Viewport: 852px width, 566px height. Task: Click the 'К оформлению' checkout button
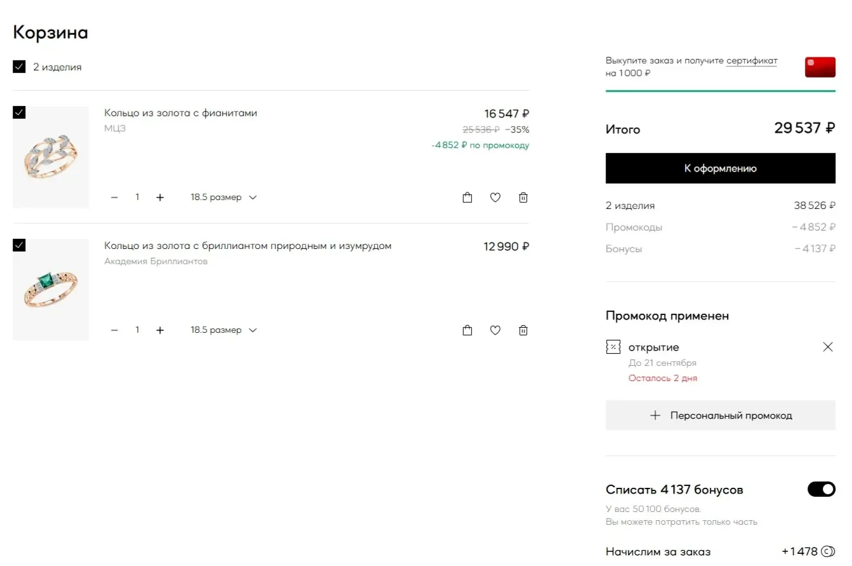tap(721, 168)
